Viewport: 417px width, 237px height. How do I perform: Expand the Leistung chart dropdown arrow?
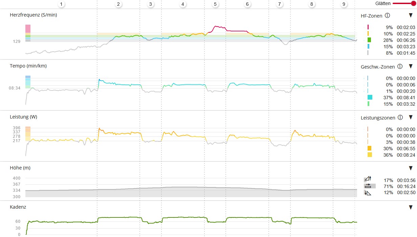point(411,117)
